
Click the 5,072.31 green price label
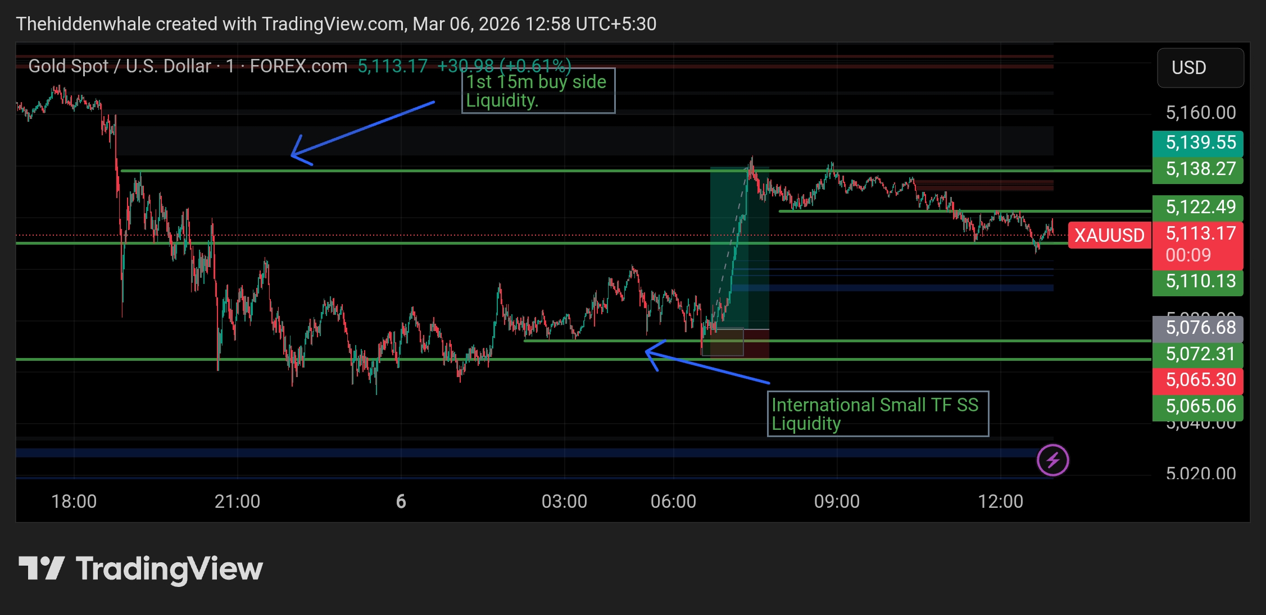(1197, 354)
